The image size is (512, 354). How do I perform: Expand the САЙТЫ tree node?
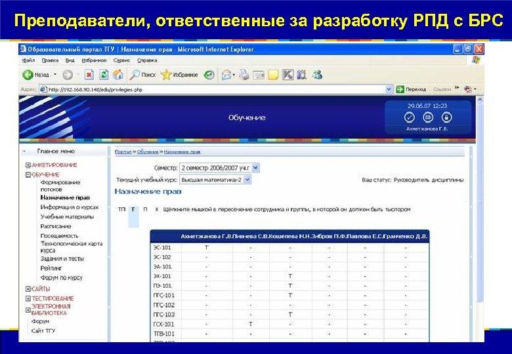tap(28, 289)
